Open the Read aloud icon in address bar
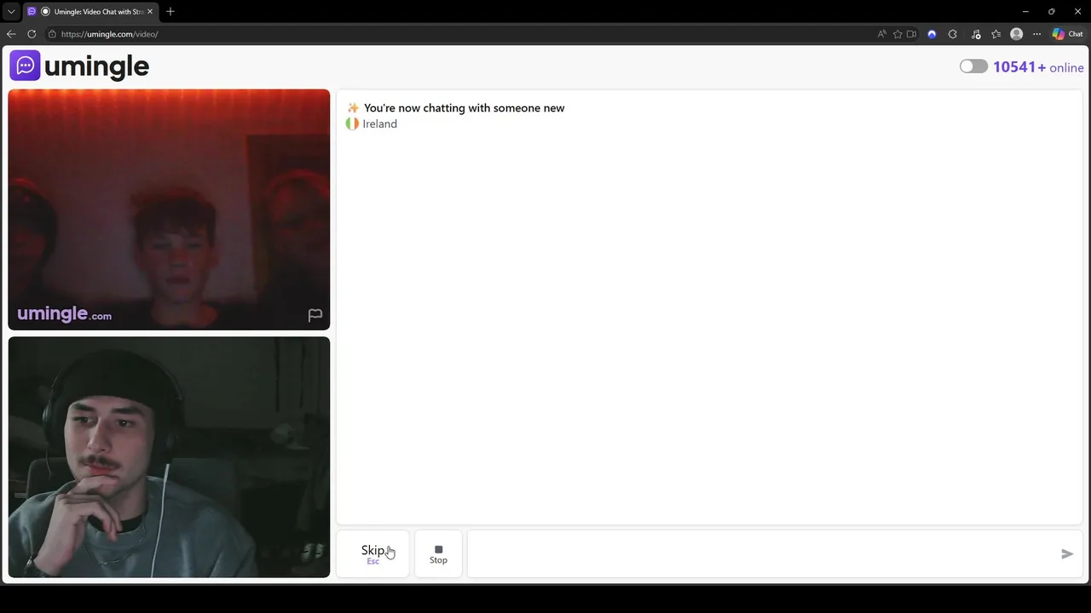1091x613 pixels. pyautogui.click(x=881, y=34)
